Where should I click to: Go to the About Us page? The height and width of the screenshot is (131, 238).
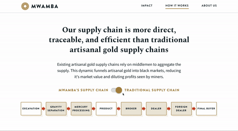[209, 6]
